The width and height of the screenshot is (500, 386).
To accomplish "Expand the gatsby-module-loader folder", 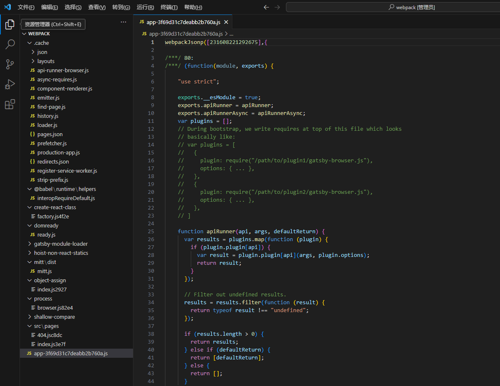I will coord(76,244).
